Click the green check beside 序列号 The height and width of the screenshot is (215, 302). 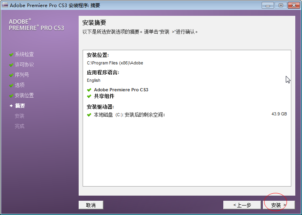pyautogui.click(x=11, y=75)
